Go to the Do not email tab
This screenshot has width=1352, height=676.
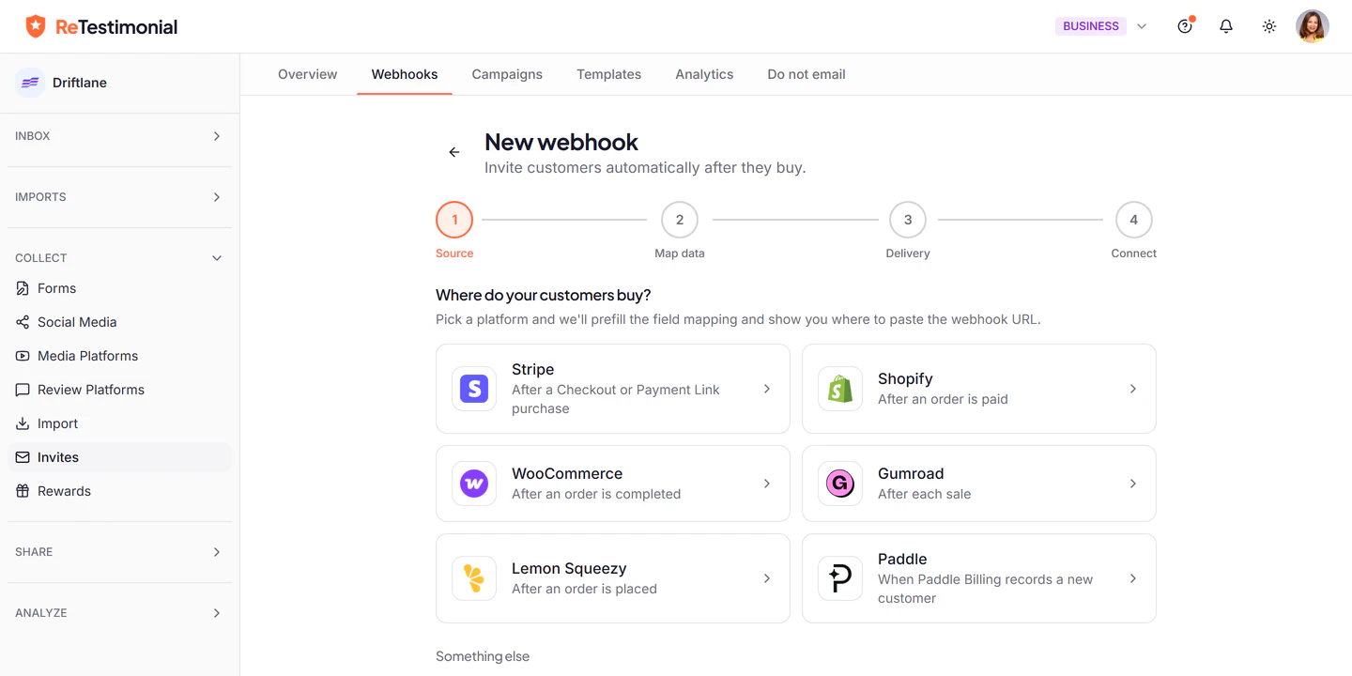coord(807,74)
